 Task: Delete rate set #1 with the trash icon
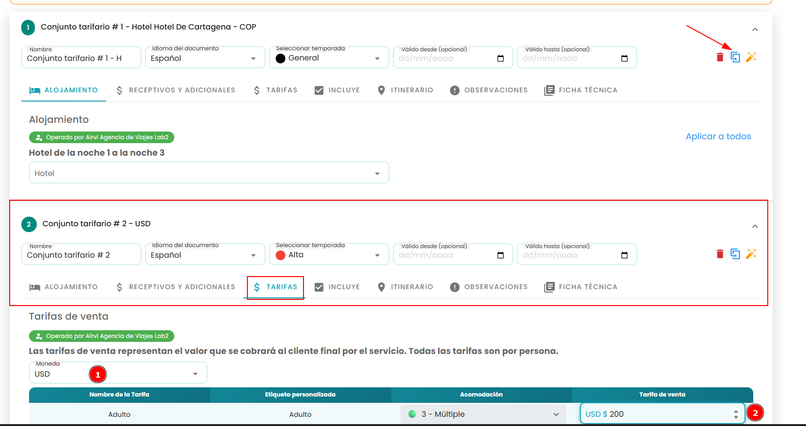[x=720, y=58]
